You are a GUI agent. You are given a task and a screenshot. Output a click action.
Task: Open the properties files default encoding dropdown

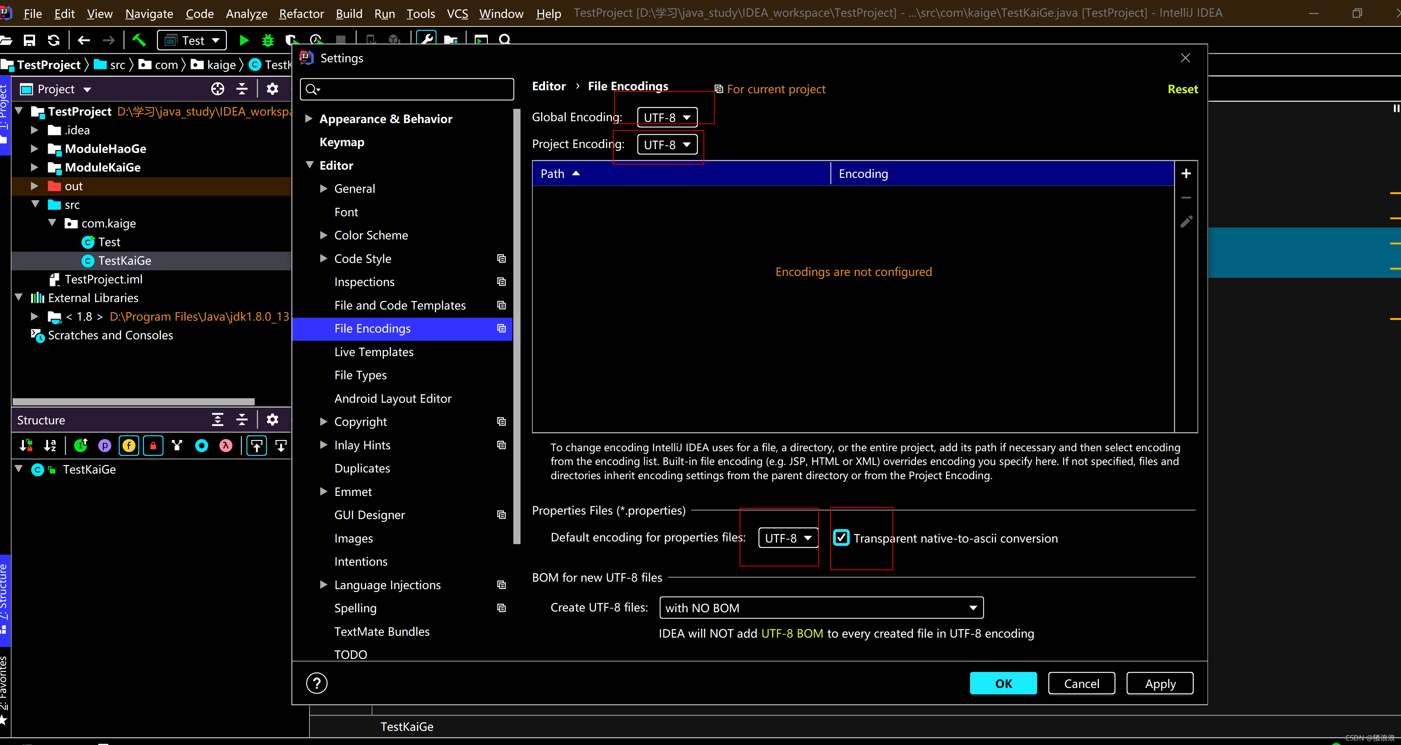pyautogui.click(x=788, y=538)
